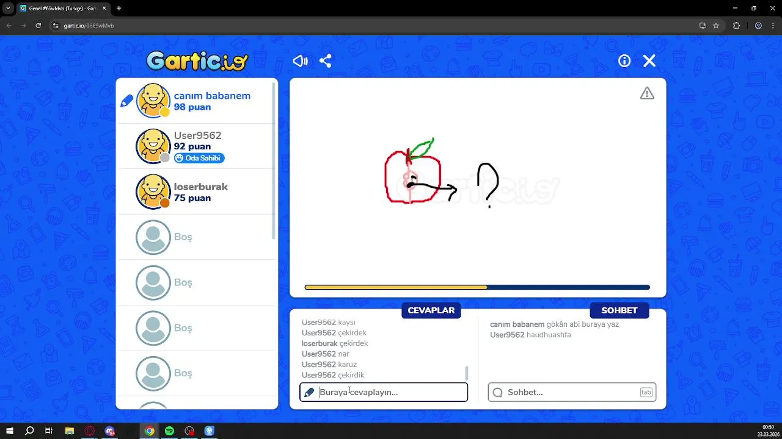The width and height of the screenshot is (782, 439).
Task: Switch to Chrome on the taskbar
Action: [x=149, y=431]
